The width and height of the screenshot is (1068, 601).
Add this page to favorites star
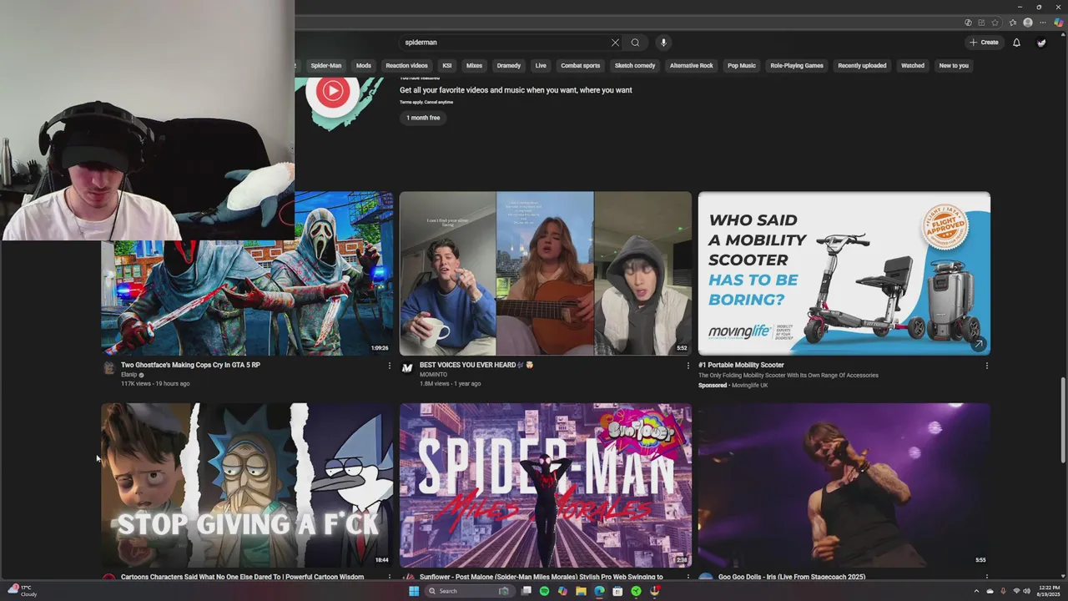tap(995, 23)
